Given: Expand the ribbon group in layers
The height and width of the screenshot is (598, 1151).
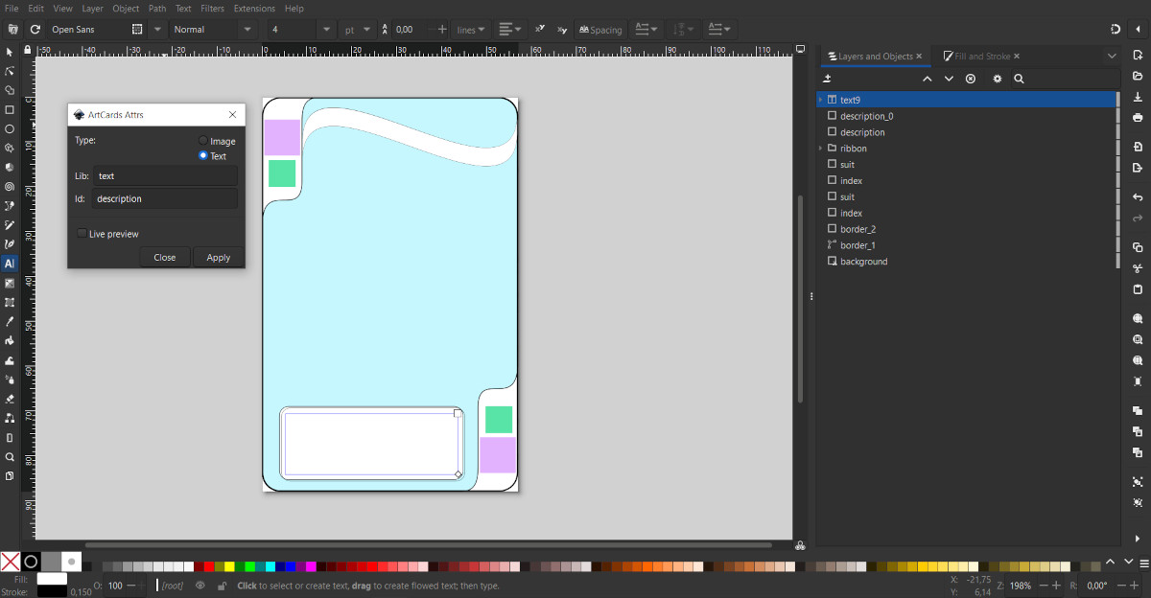Looking at the screenshot, I should coord(821,149).
